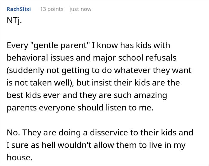Viewport: 209px width, 166px height.
Task: Click the phrase "I sure as hell"
Action: 26,146
